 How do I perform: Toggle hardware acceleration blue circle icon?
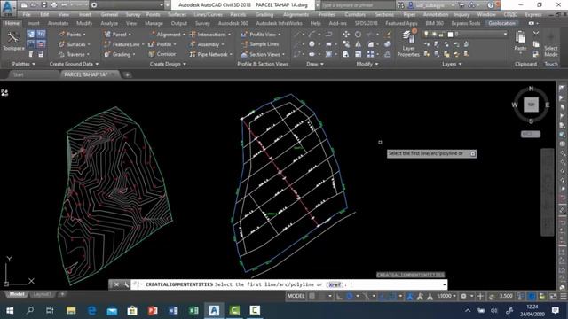532,296
